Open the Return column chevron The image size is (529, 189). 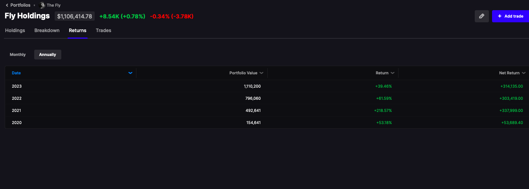pos(392,73)
